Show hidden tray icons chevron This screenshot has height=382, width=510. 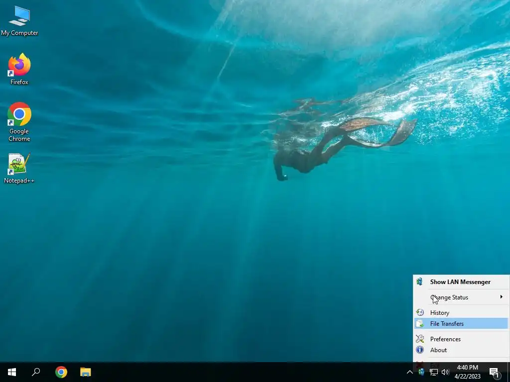click(x=410, y=372)
